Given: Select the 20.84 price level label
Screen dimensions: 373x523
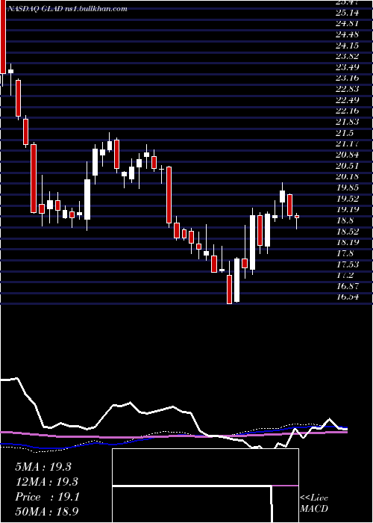Looking at the screenshot, I should coord(348,155).
